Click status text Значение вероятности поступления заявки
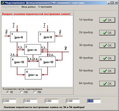The width and height of the screenshot is (119, 111). 44,107
